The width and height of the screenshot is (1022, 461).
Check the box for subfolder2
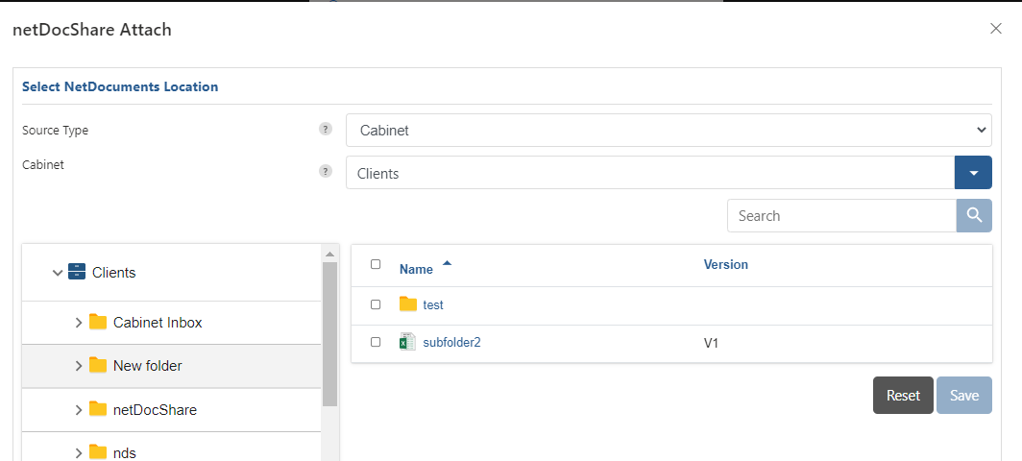click(376, 342)
